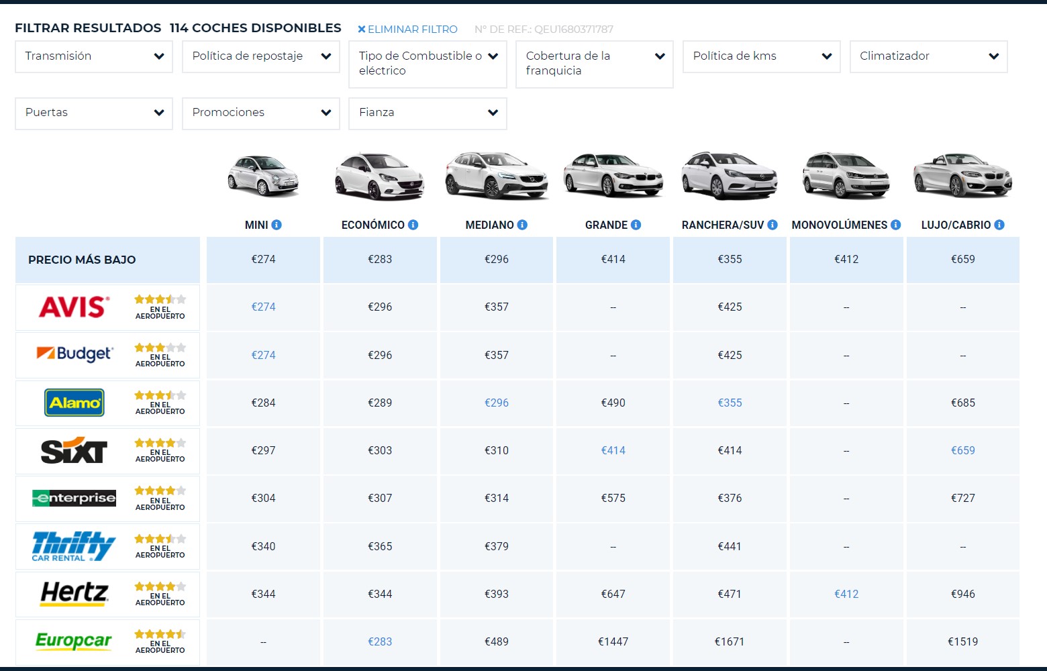Image resolution: width=1047 pixels, height=671 pixels.
Task: Select the ECONÓMICO category header
Action: (373, 225)
